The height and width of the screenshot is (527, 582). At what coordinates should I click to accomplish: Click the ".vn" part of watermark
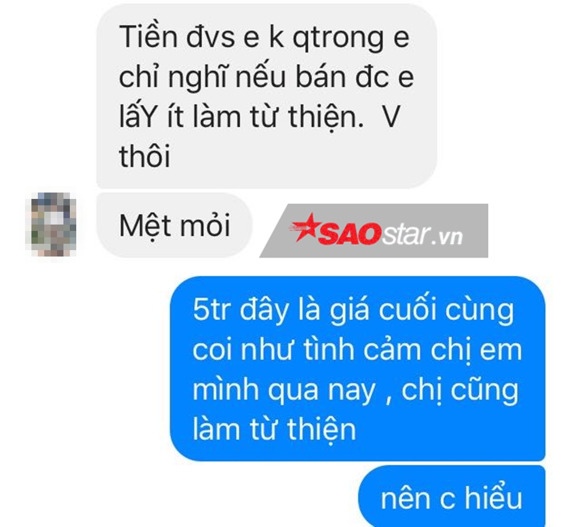click(x=448, y=237)
